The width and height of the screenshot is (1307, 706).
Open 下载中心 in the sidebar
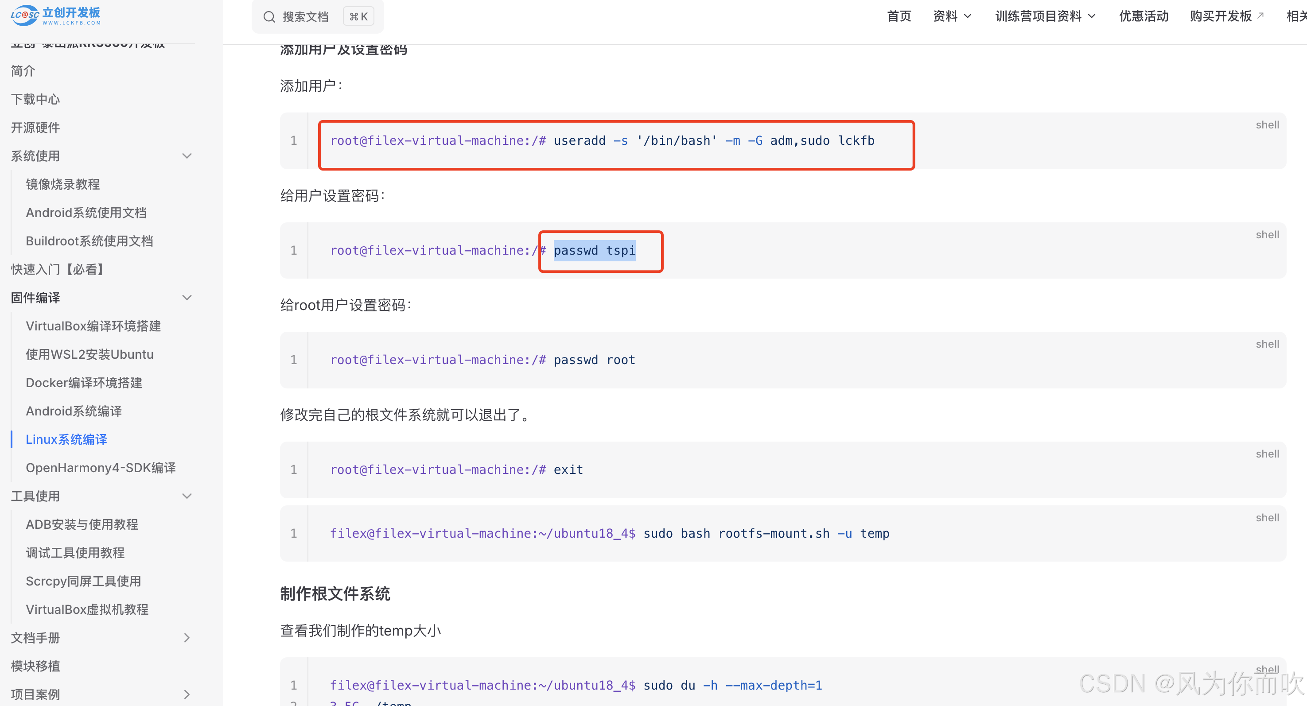35,99
